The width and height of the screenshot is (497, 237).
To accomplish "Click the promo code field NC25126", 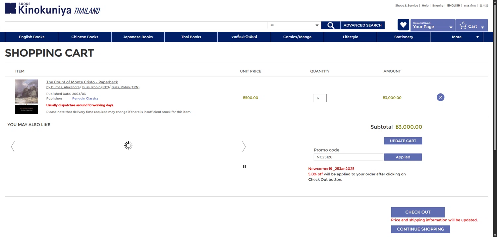I will pyautogui.click(x=349, y=157).
